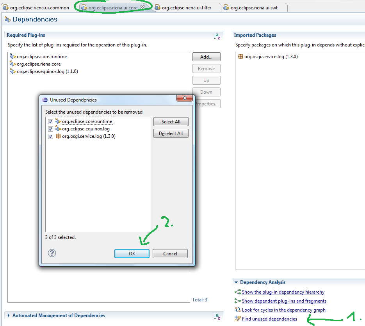Select org.eclipse.core.runtime in Required Plug-ins list
365x326 pixels.
pos(42,57)
